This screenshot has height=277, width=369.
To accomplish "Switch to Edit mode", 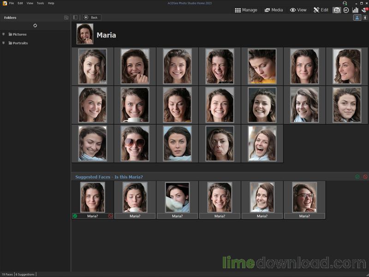I will point(321,10).
